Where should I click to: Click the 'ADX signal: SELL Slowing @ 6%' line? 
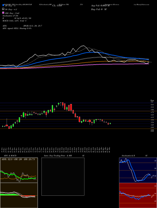tap(17, 28)
